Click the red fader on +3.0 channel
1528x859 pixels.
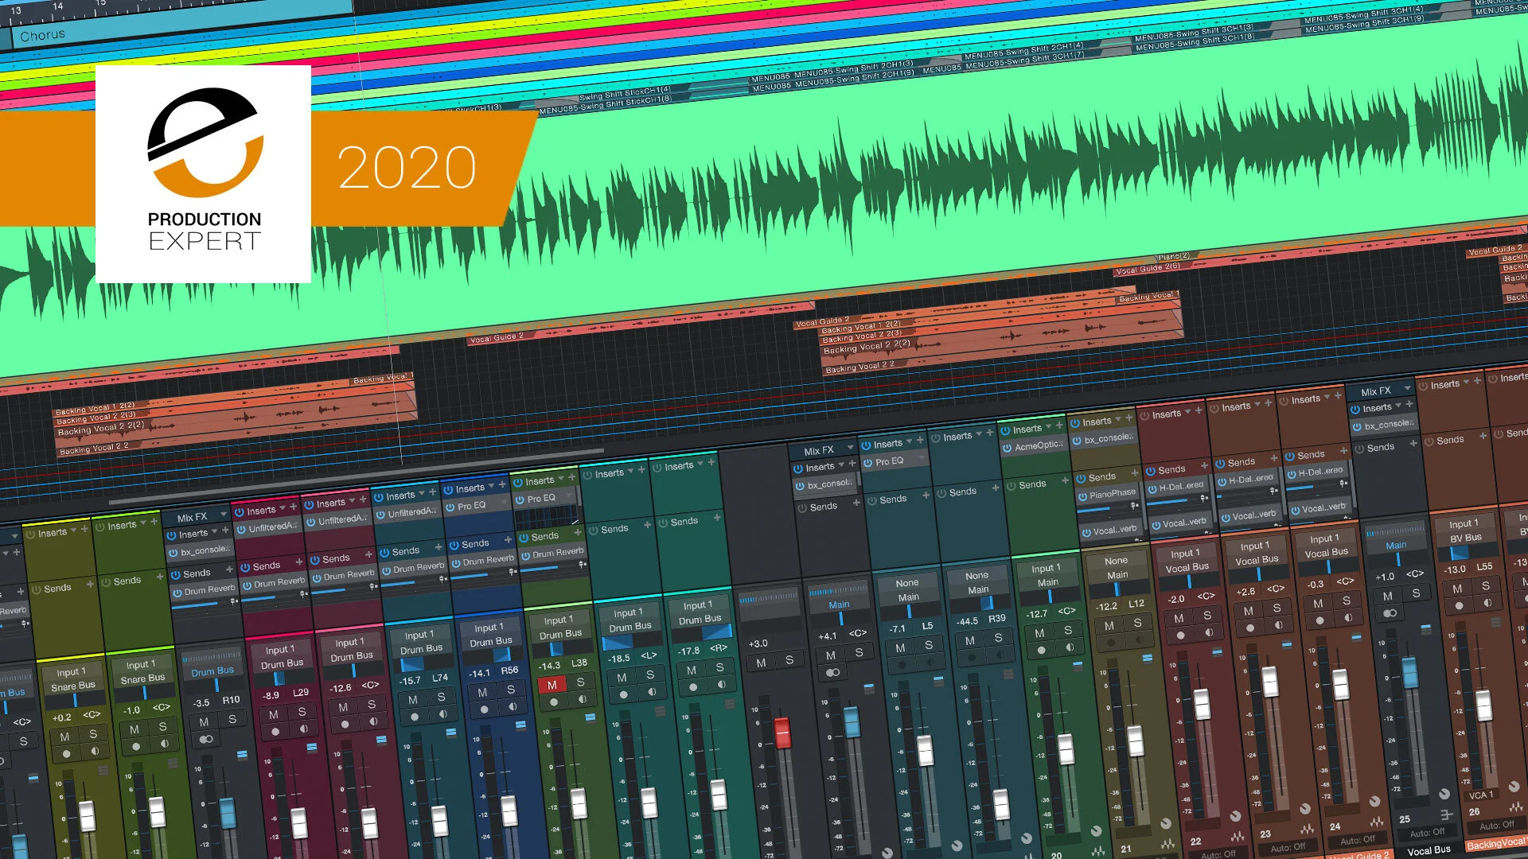[782, 733]
